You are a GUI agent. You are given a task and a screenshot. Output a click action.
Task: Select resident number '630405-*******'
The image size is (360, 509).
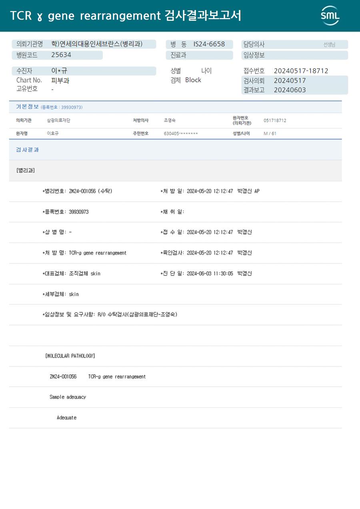(x=181, y=134)
